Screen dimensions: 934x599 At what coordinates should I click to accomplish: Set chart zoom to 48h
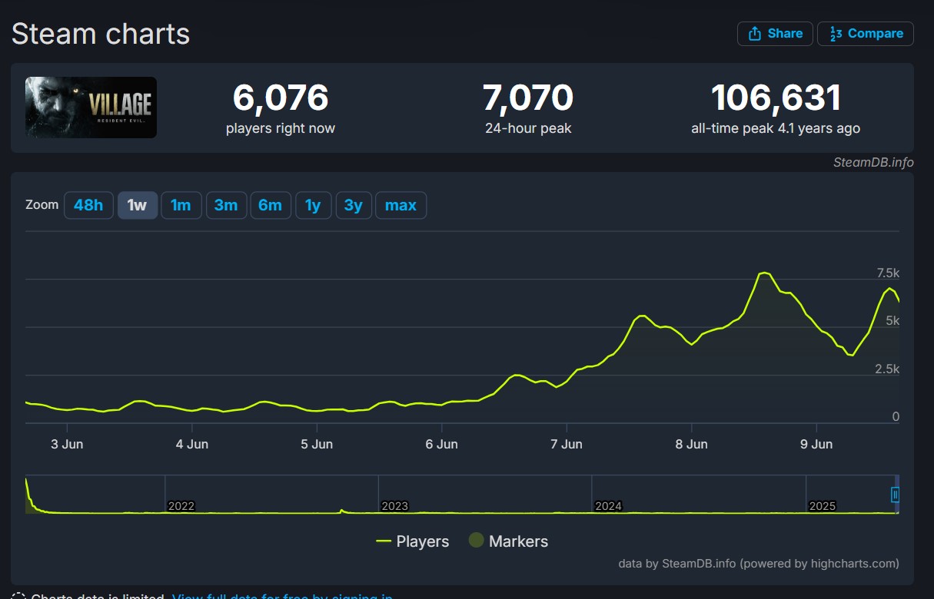coord(88,205)
